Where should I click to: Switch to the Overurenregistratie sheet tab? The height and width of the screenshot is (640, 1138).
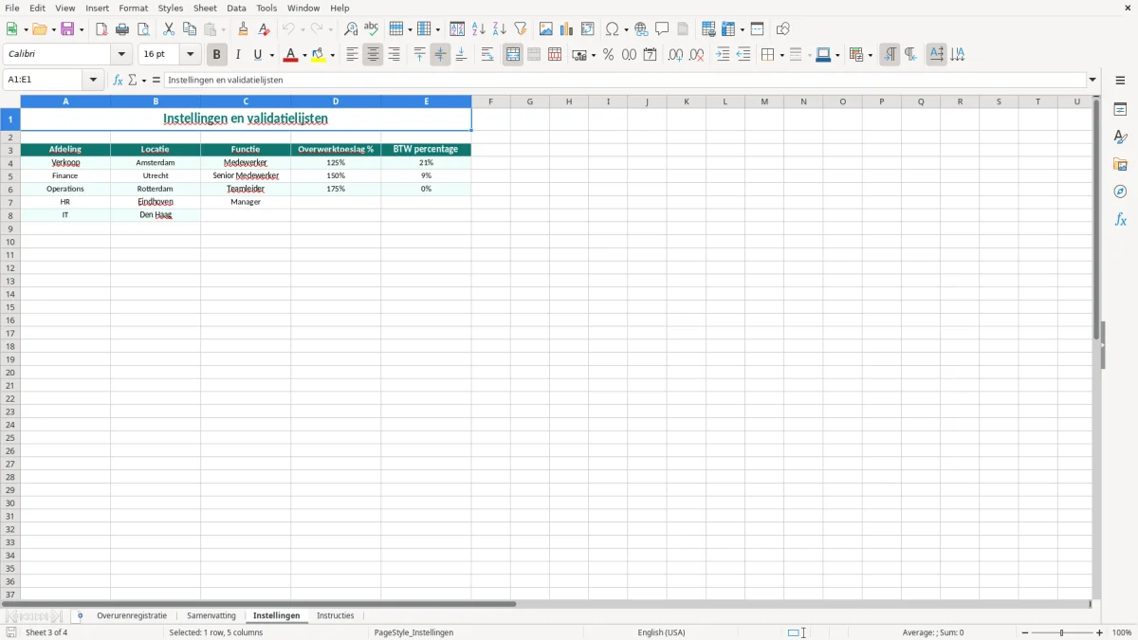(x=132, y=616)
